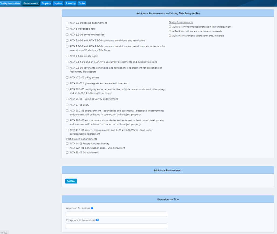Go to the Closing Instructions tab
Viewport: 277px width, 234px height.
click(10, 4)
